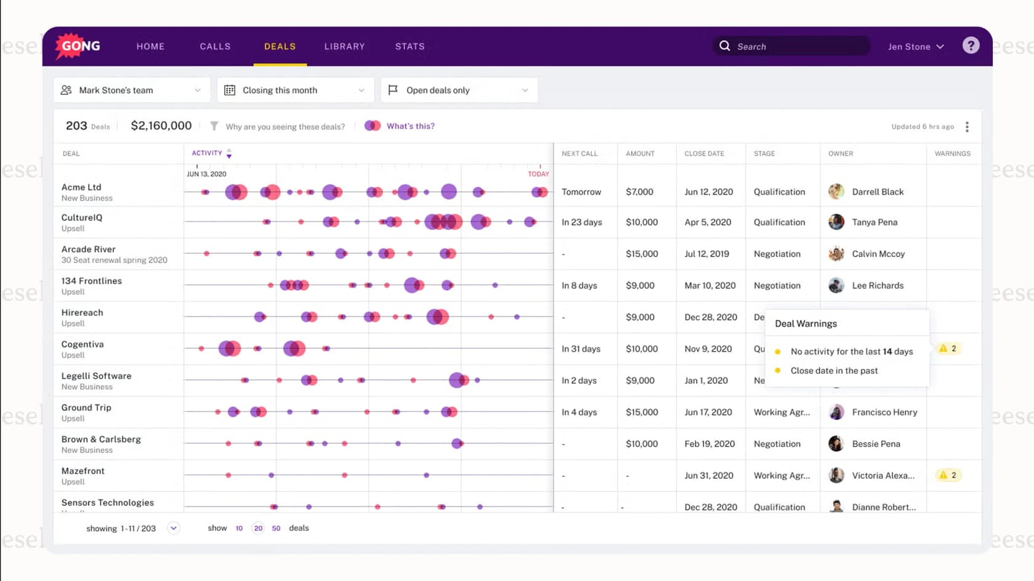Click the search magnifier icon
Screen dimensions: 1034x581
pyautogui.click(x=724, y=46)
